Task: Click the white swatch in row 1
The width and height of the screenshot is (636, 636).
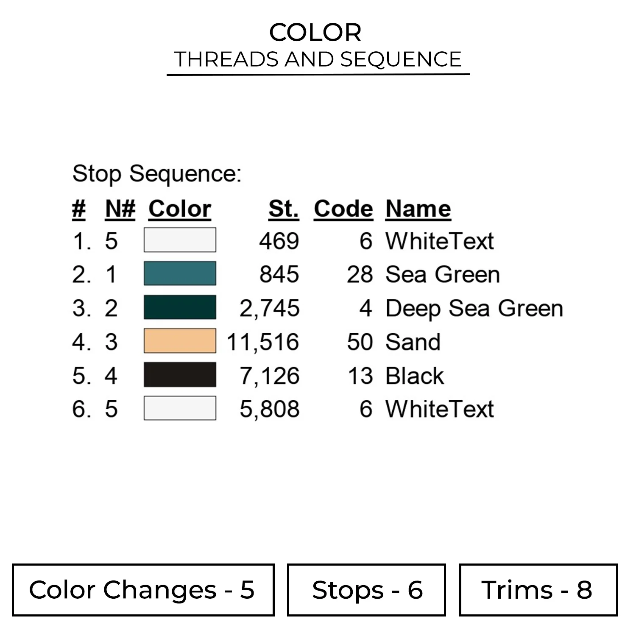Action: coord(180,240)
